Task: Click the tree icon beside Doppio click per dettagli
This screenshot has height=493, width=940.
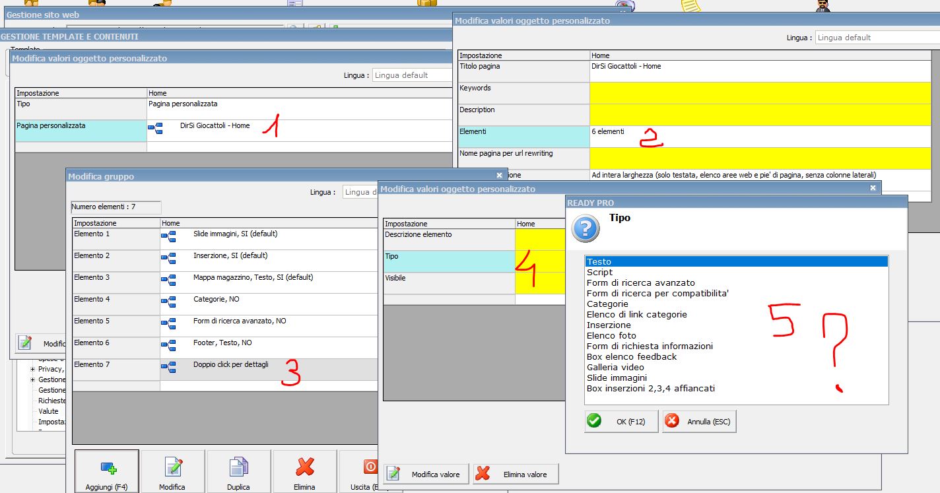Action: [x=168, y=367]
